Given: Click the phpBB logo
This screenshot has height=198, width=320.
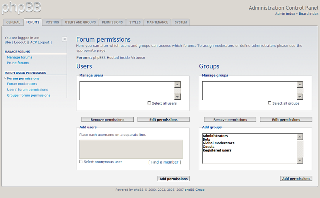Looking at the screenshot, I should (x=21, y=7).
